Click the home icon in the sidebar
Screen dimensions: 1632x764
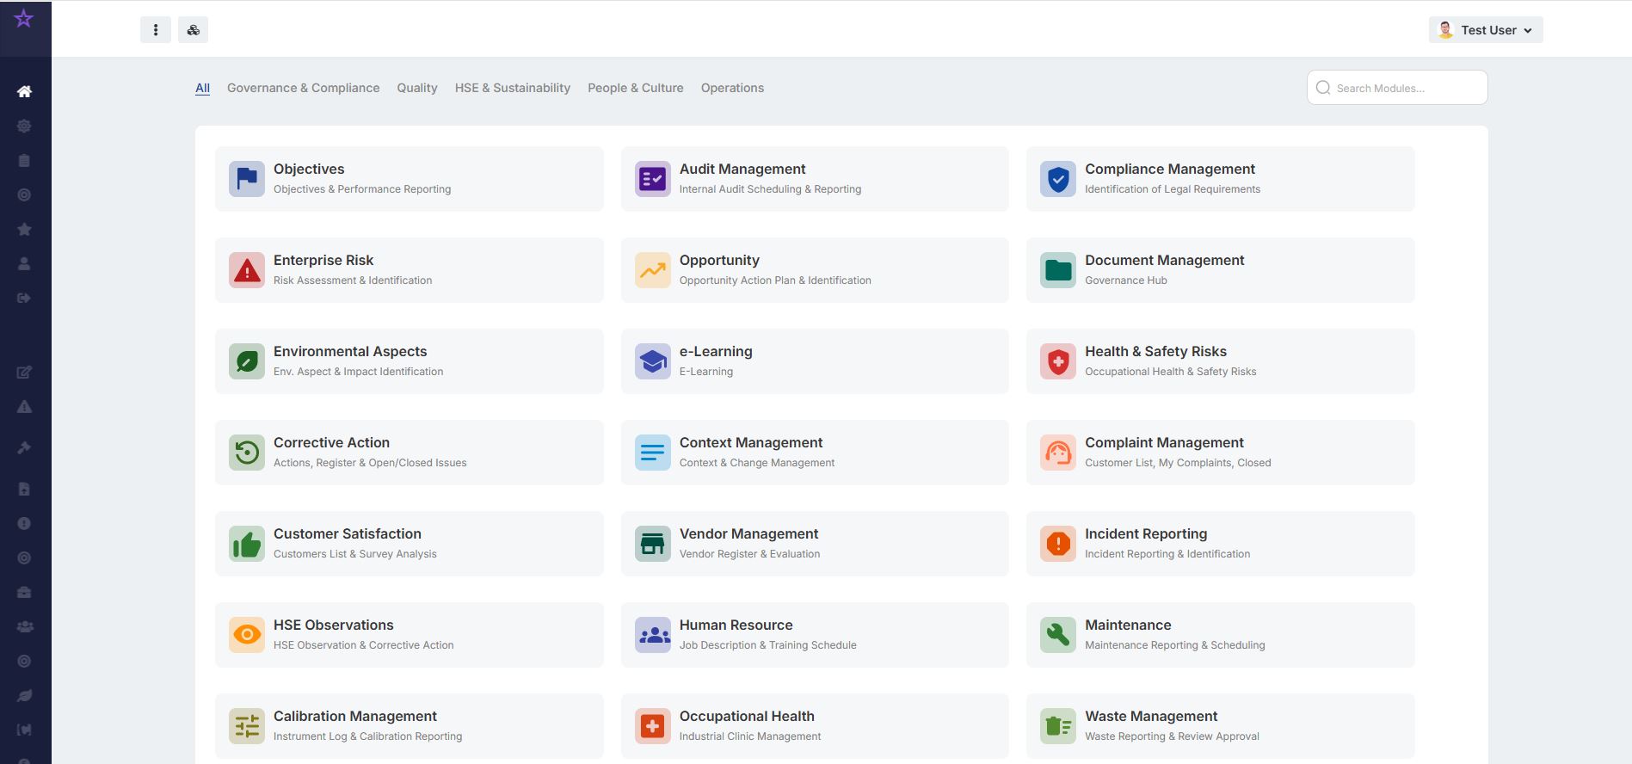point(24,91)
